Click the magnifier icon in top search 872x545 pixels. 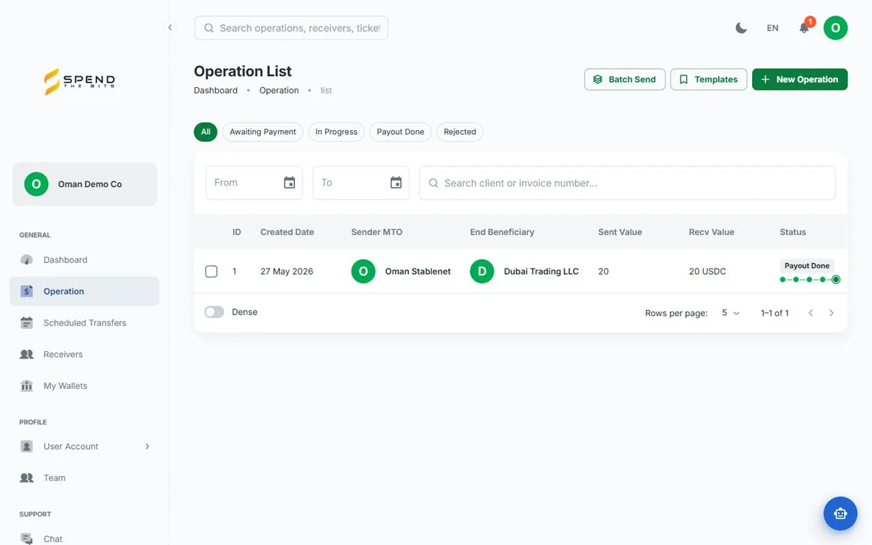[208, 28]
